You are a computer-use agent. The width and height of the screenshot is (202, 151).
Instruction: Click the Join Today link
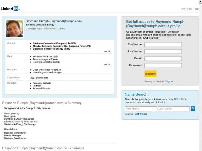point(187,9)
